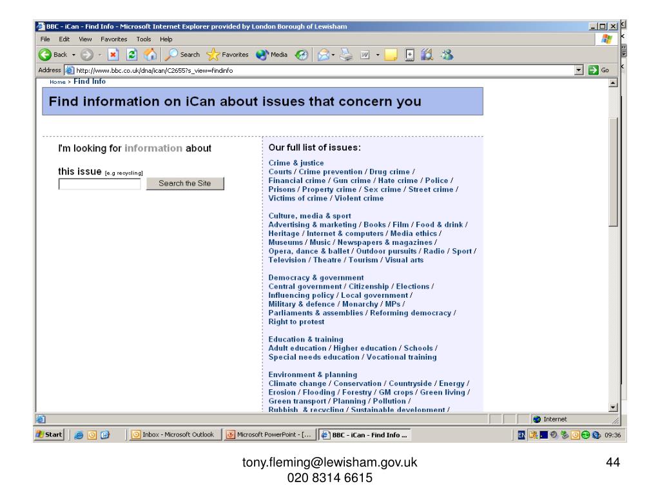Open the Crime & justice link
The image size is (660, 495).
pyautogui.click(x=296, y=163)
